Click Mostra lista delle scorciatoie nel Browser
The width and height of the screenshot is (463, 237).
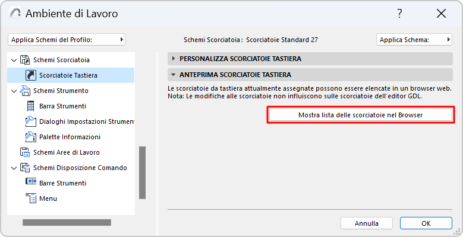tap(360, 115)
